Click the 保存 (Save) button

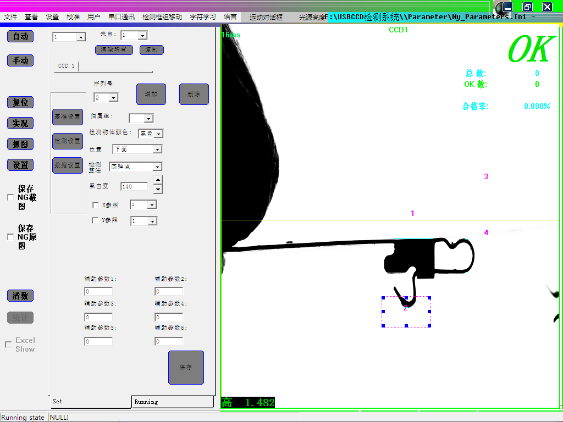tap(186, 367)
